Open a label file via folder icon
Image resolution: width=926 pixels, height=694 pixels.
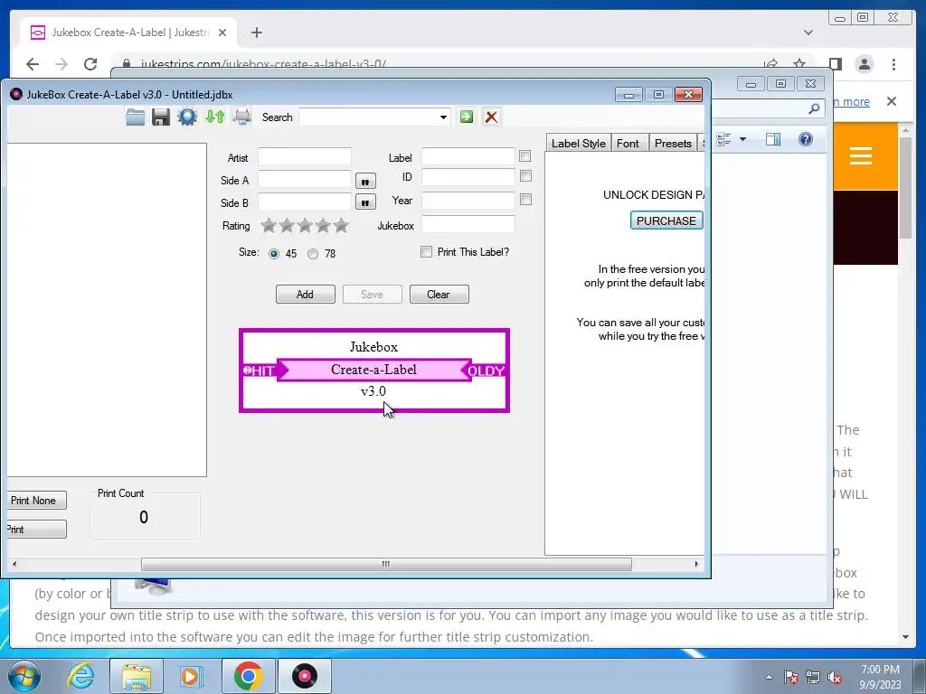pos(136,117)
